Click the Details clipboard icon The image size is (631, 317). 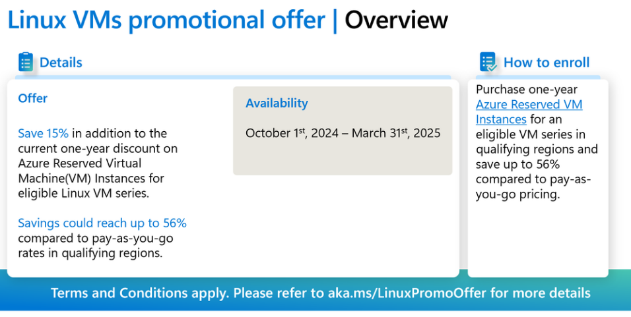pyautogui.click(x=26, y=62)
